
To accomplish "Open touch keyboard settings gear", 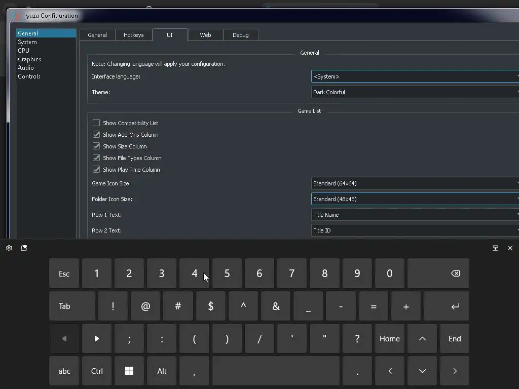I will point(9,248).
